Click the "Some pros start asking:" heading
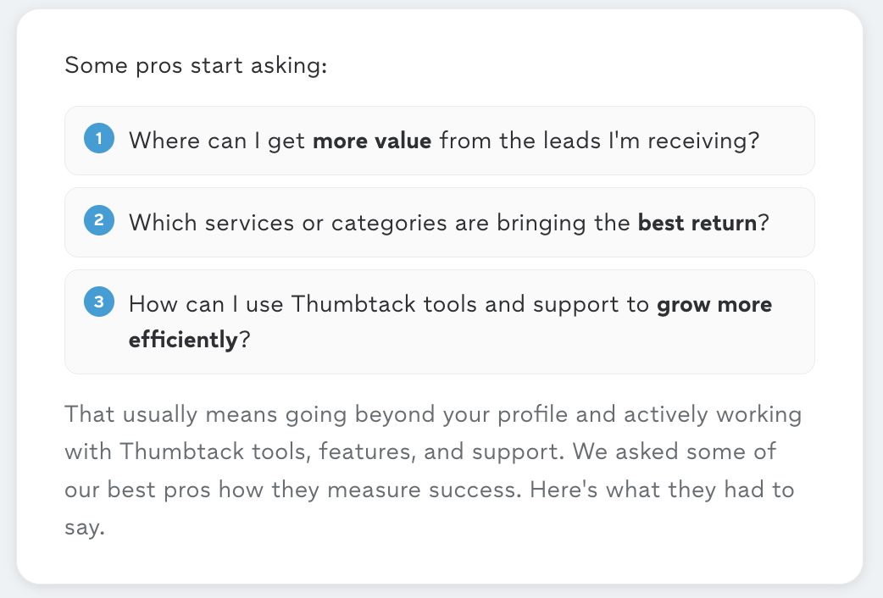Screen dimensions: 883x598 pos(196,65)
